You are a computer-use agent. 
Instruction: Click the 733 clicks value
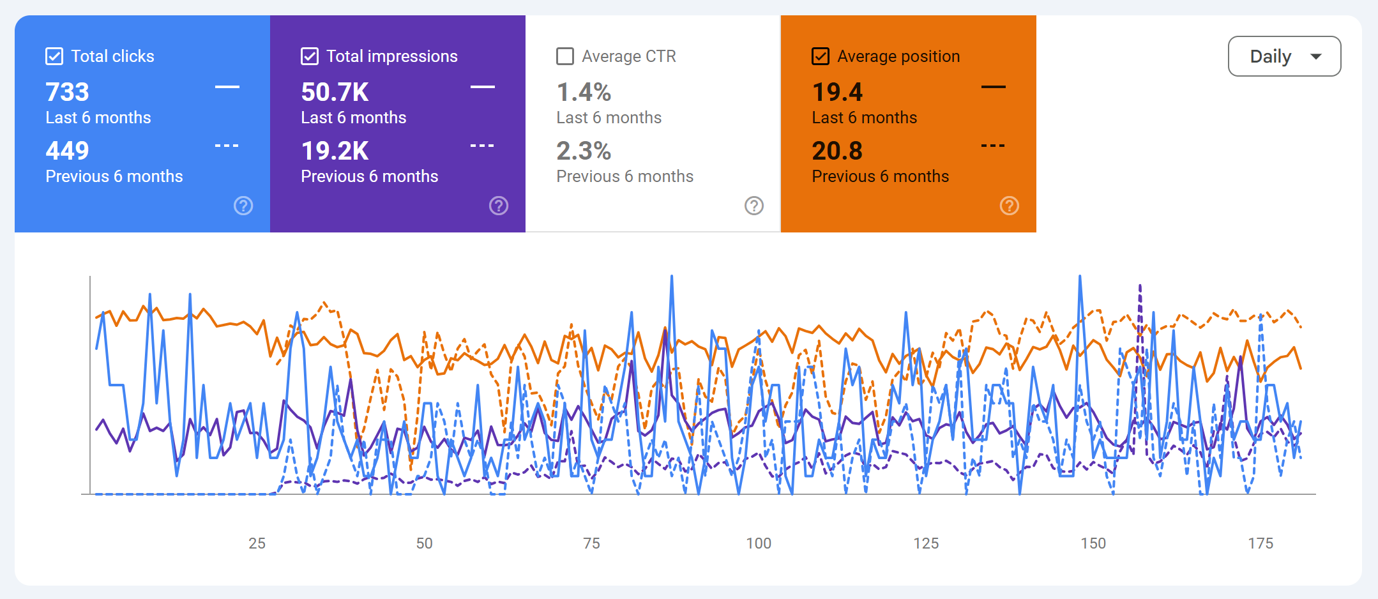(x=67, y=92)
